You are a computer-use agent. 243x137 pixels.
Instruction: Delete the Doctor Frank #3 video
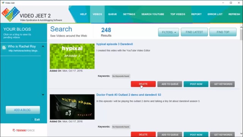click(x=143, y=134)
